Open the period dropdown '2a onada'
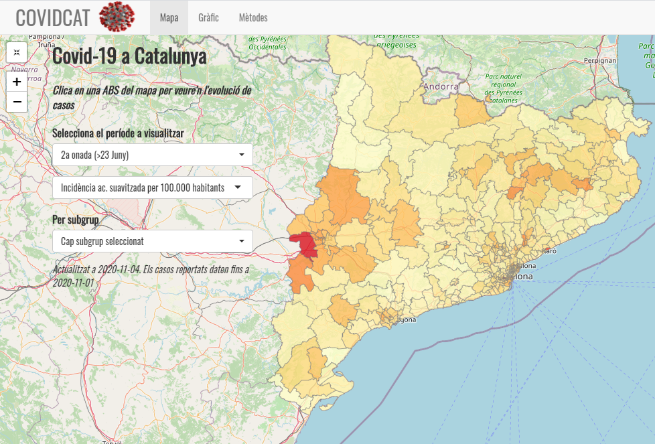This screenshot has width=655, height=444. point(152,155)
